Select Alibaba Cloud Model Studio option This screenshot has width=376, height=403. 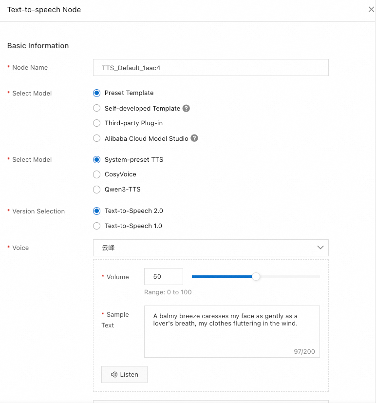96,138
